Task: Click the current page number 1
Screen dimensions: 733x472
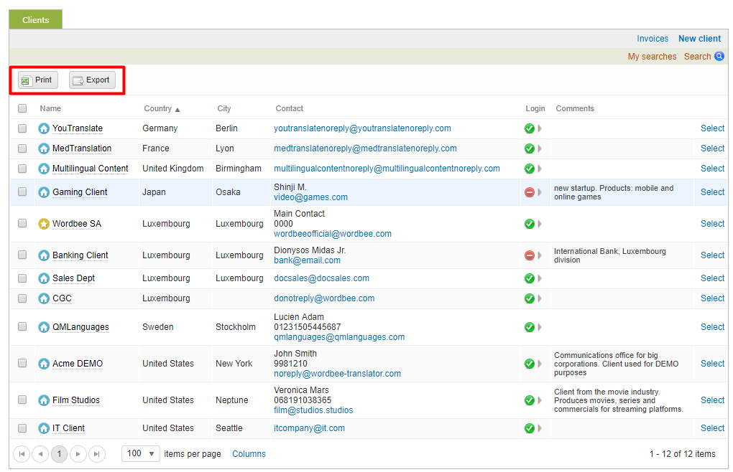Action: 59,454
